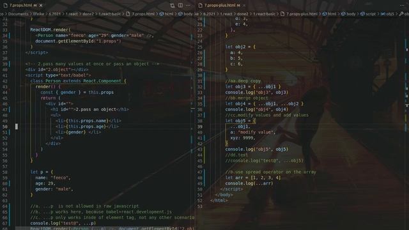409x230 pixels.
Task: Click 'console.log("obj5", obj5)' line
Action: click(257, 149)
